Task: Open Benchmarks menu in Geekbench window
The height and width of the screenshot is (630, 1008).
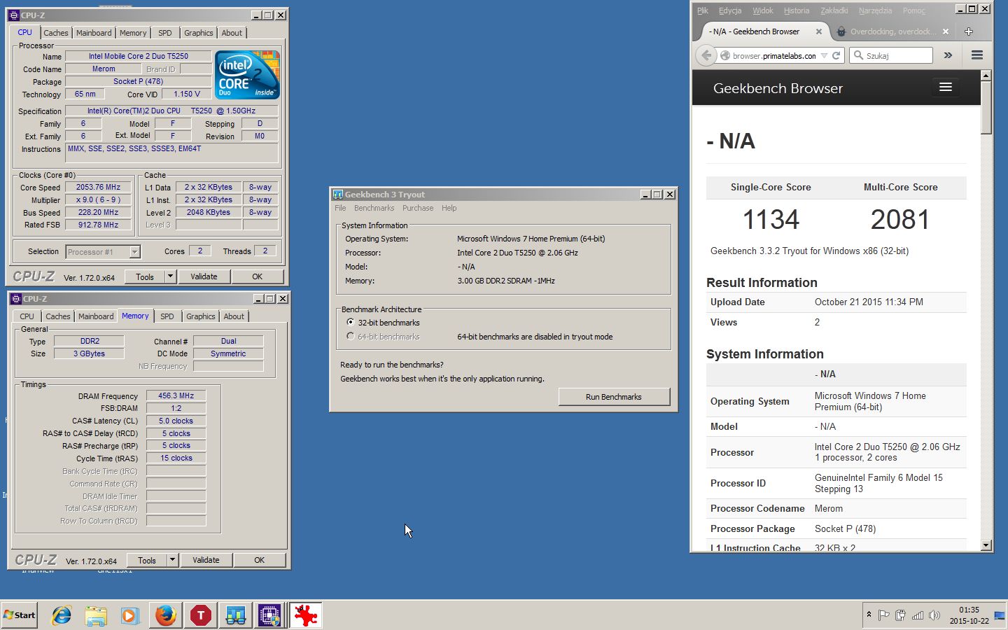Action: pyautogui.click(x=374, y=208)
